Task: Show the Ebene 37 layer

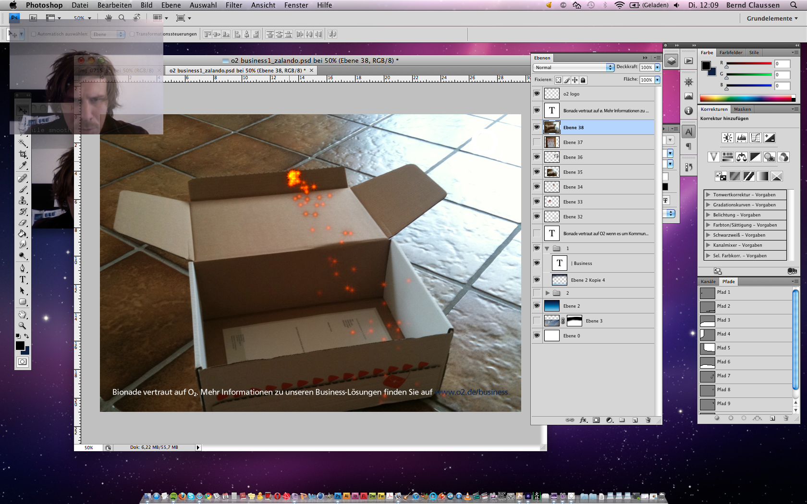Action: (x=537, y=142)
